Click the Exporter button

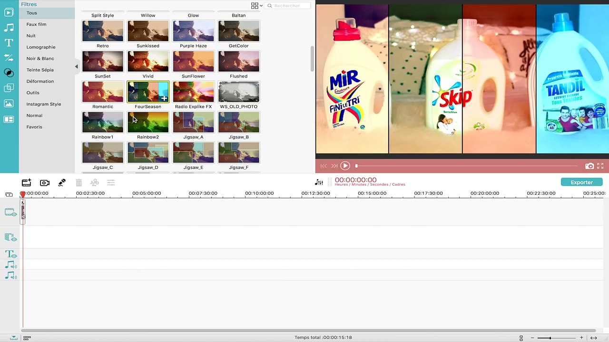tap(581, 182)
